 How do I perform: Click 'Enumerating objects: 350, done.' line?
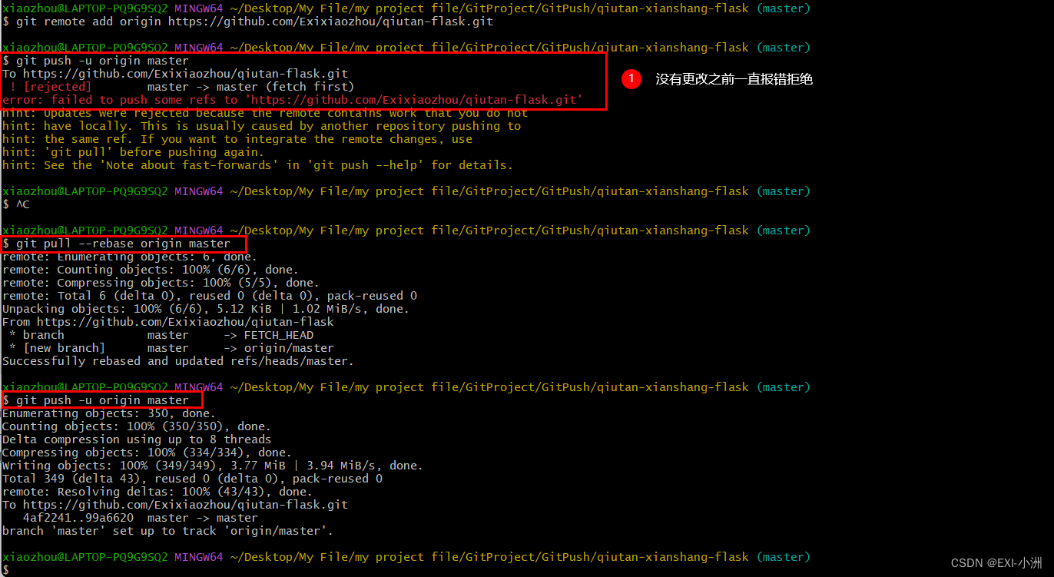109,413
